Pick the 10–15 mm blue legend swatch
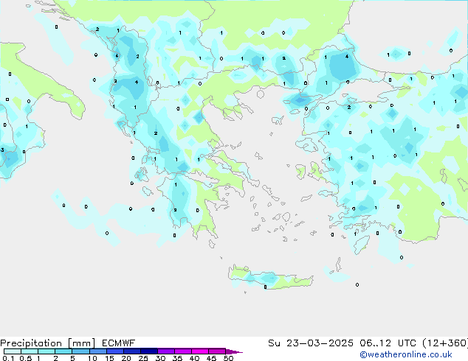The image size is (468, 361). [97, 351]
